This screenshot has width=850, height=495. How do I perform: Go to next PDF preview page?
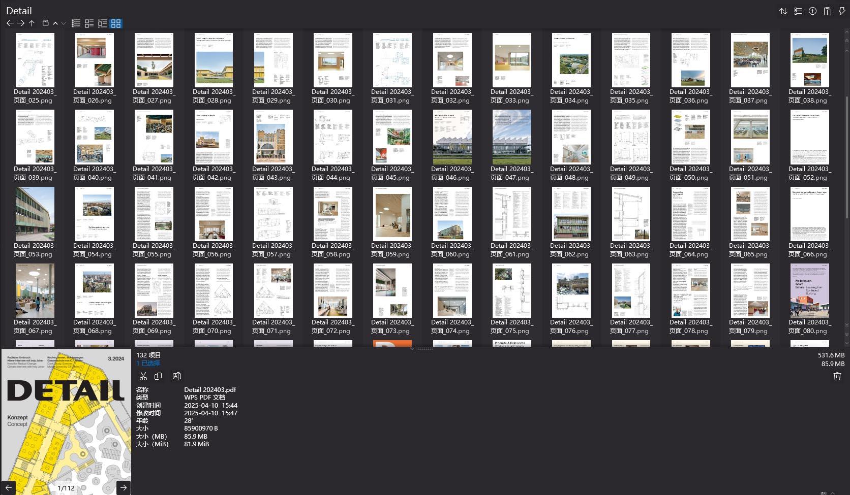tap(124, 487)
